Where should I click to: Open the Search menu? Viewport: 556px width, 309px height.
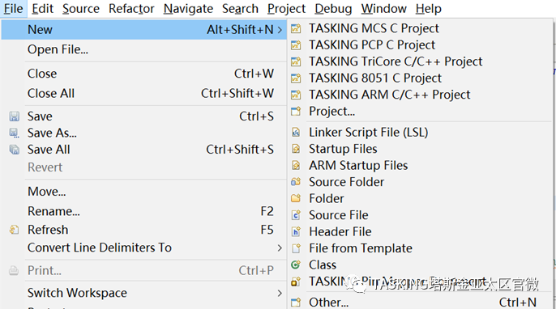click(240, 9)
